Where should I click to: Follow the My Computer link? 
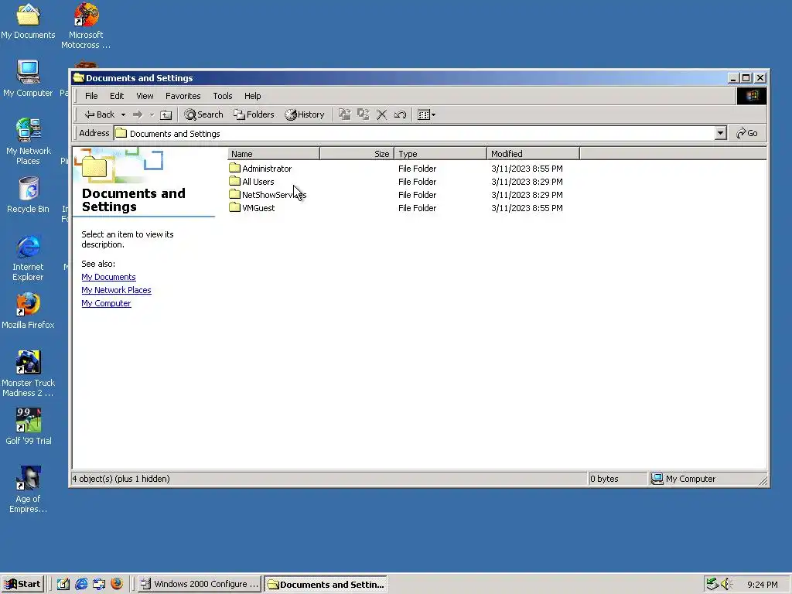click(x=106, y=303)
